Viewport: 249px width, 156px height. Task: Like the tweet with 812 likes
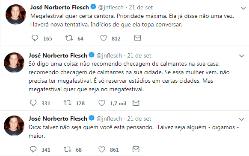(x=104, y=38)
